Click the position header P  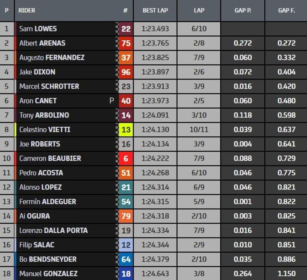7,11
